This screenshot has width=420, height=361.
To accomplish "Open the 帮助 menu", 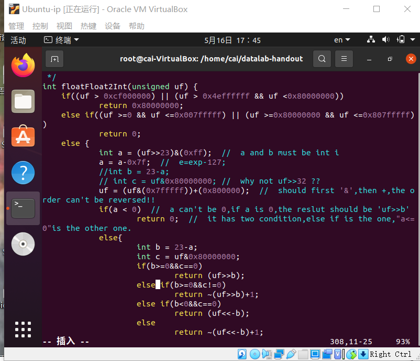I will coord(137,26).
